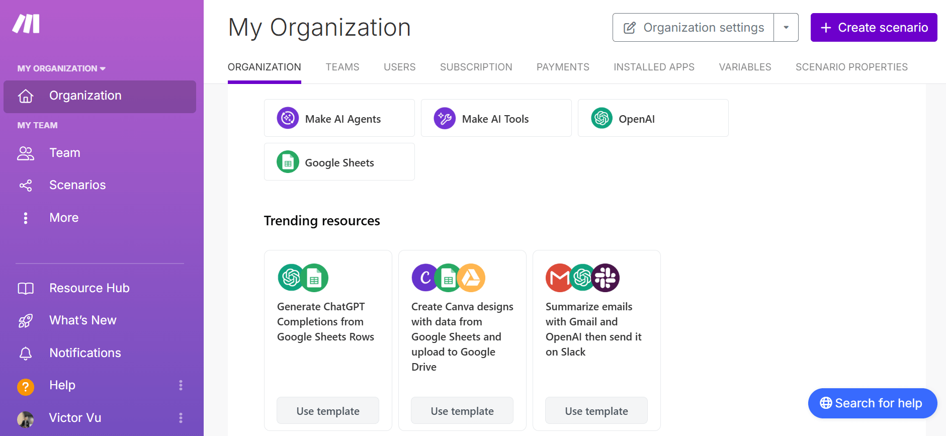The image size is (946, 436).
Task: Select Organization text in the sidebar
Action: [x=85, y=96]
